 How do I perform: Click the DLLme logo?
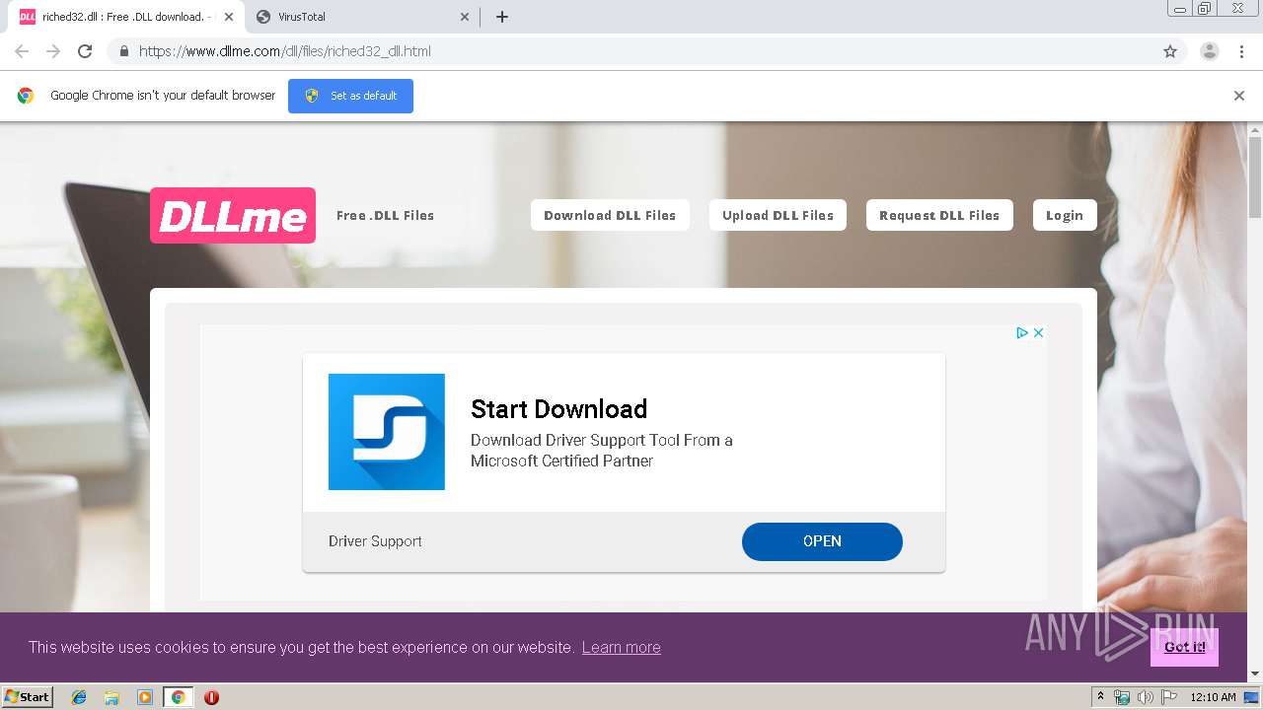(x=233, y=215)
